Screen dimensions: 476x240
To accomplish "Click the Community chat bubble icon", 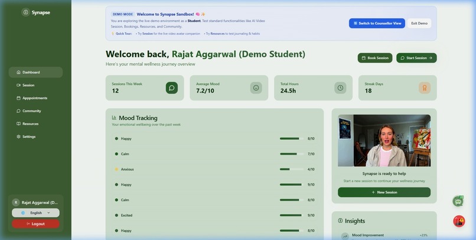I will pos(18,111).
